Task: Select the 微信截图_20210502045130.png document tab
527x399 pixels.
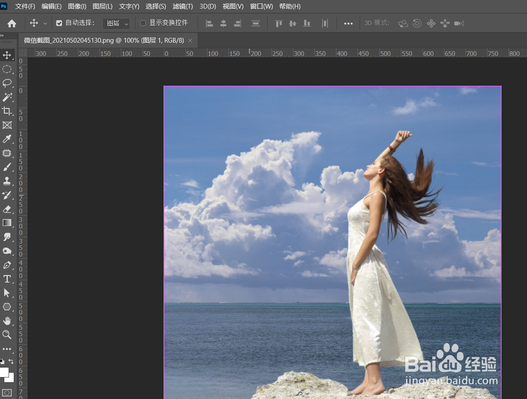Action: (104, 40)
